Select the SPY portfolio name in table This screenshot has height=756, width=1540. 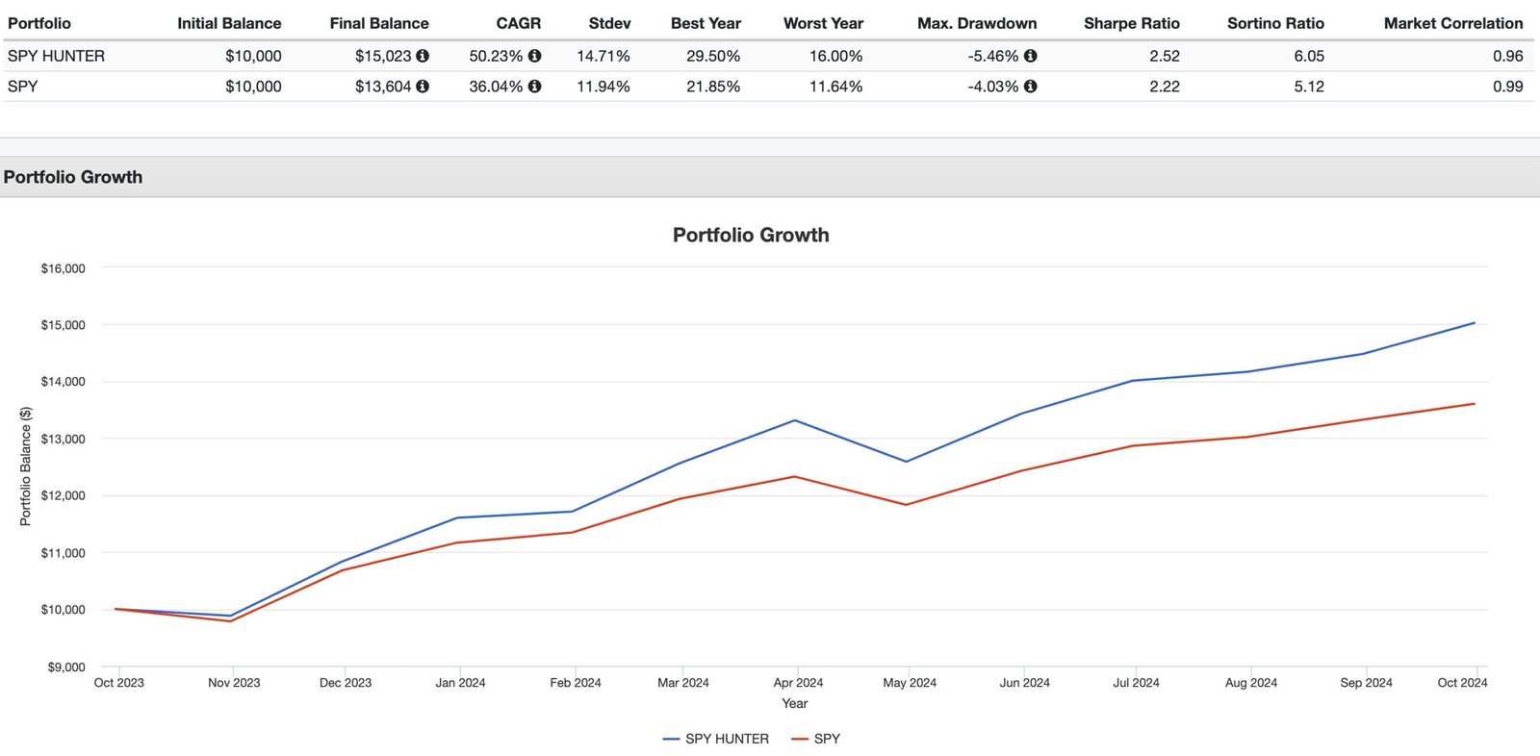point(23,87)
